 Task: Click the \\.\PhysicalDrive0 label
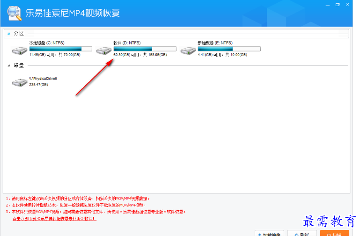pos(43,79)
